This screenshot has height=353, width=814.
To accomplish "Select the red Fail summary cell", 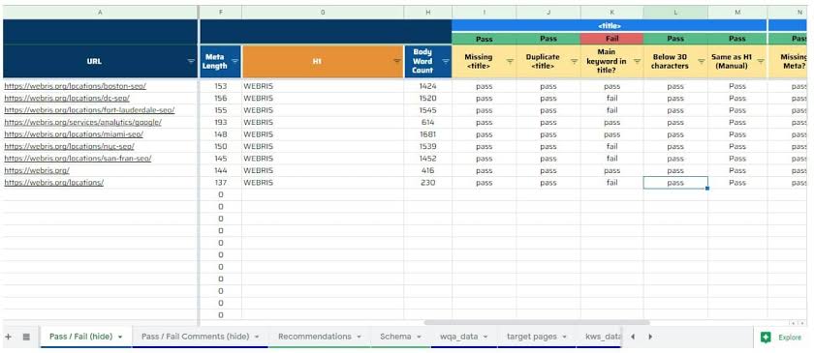I will [612, 39].
